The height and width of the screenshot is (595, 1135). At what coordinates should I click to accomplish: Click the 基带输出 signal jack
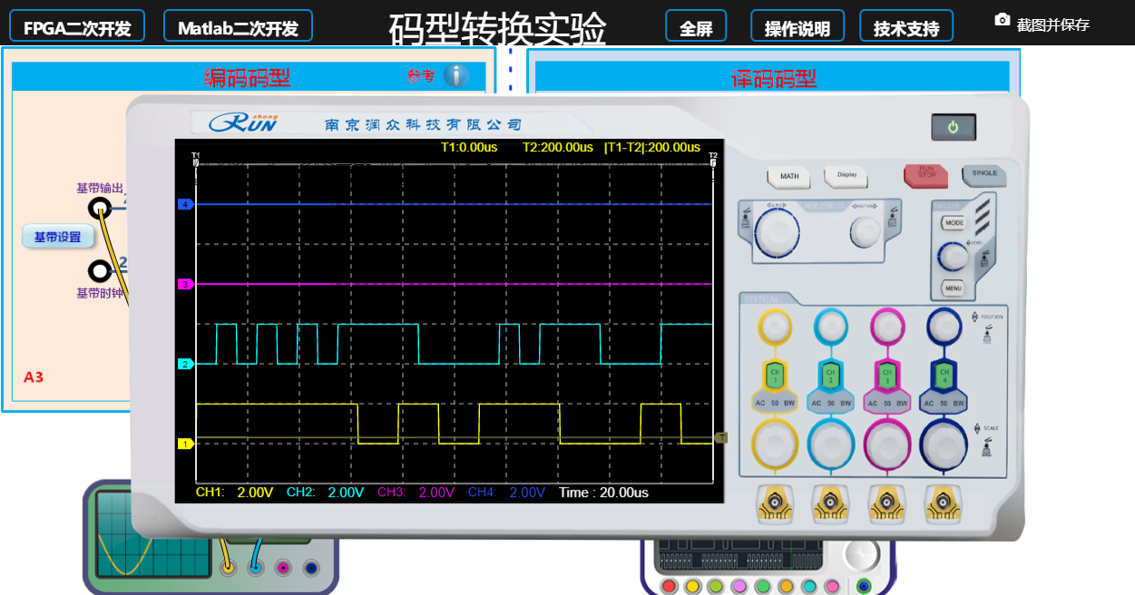coord(98,206)
